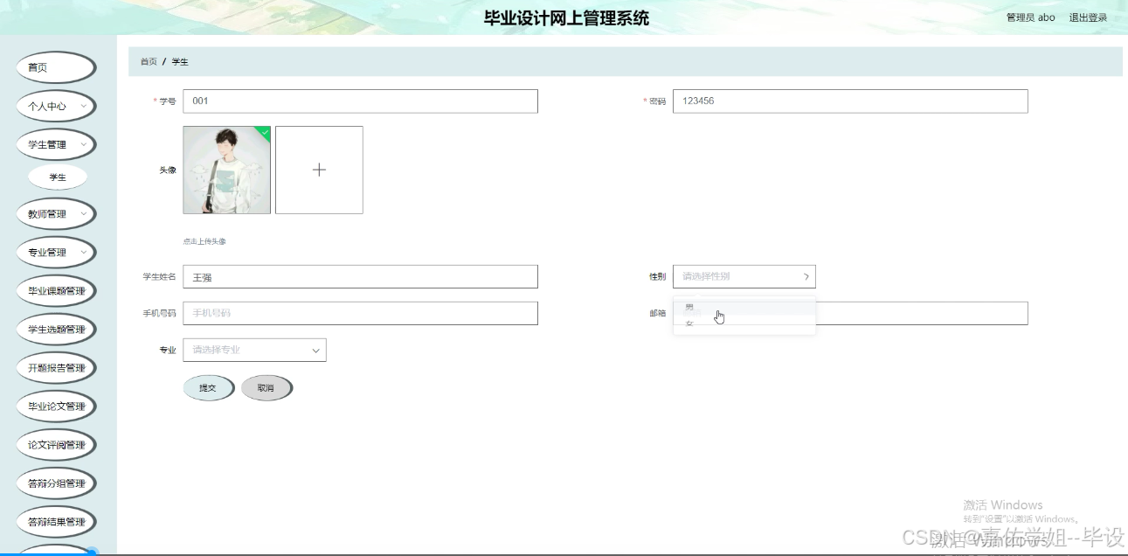
Task: Navigate to 答辩结果管理
Action: tap(56, 521)
